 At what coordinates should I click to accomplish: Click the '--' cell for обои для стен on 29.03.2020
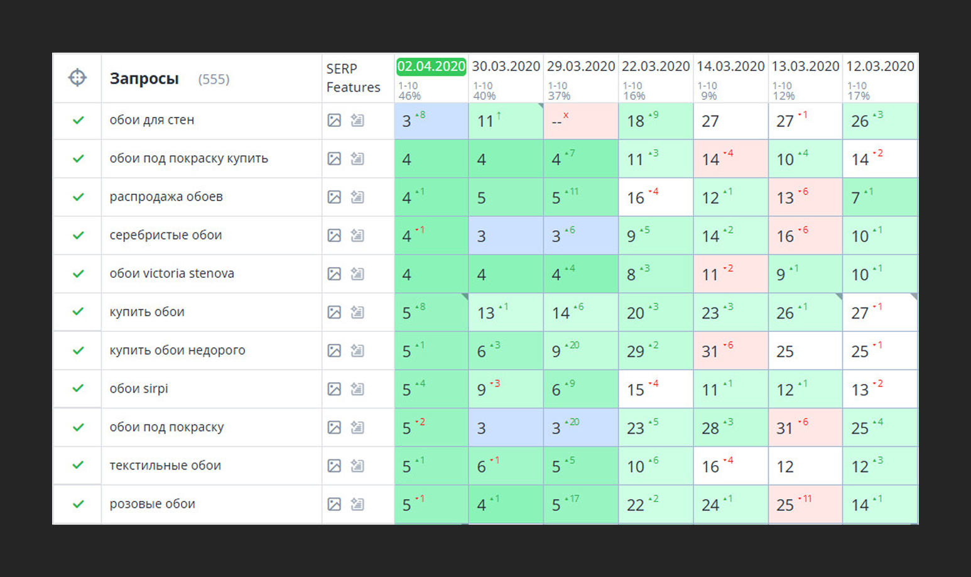[580, 121]
